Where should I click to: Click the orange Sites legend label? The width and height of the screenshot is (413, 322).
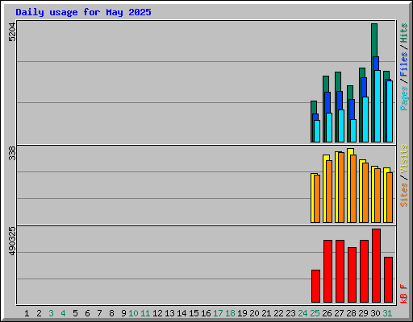coord(404,195)
